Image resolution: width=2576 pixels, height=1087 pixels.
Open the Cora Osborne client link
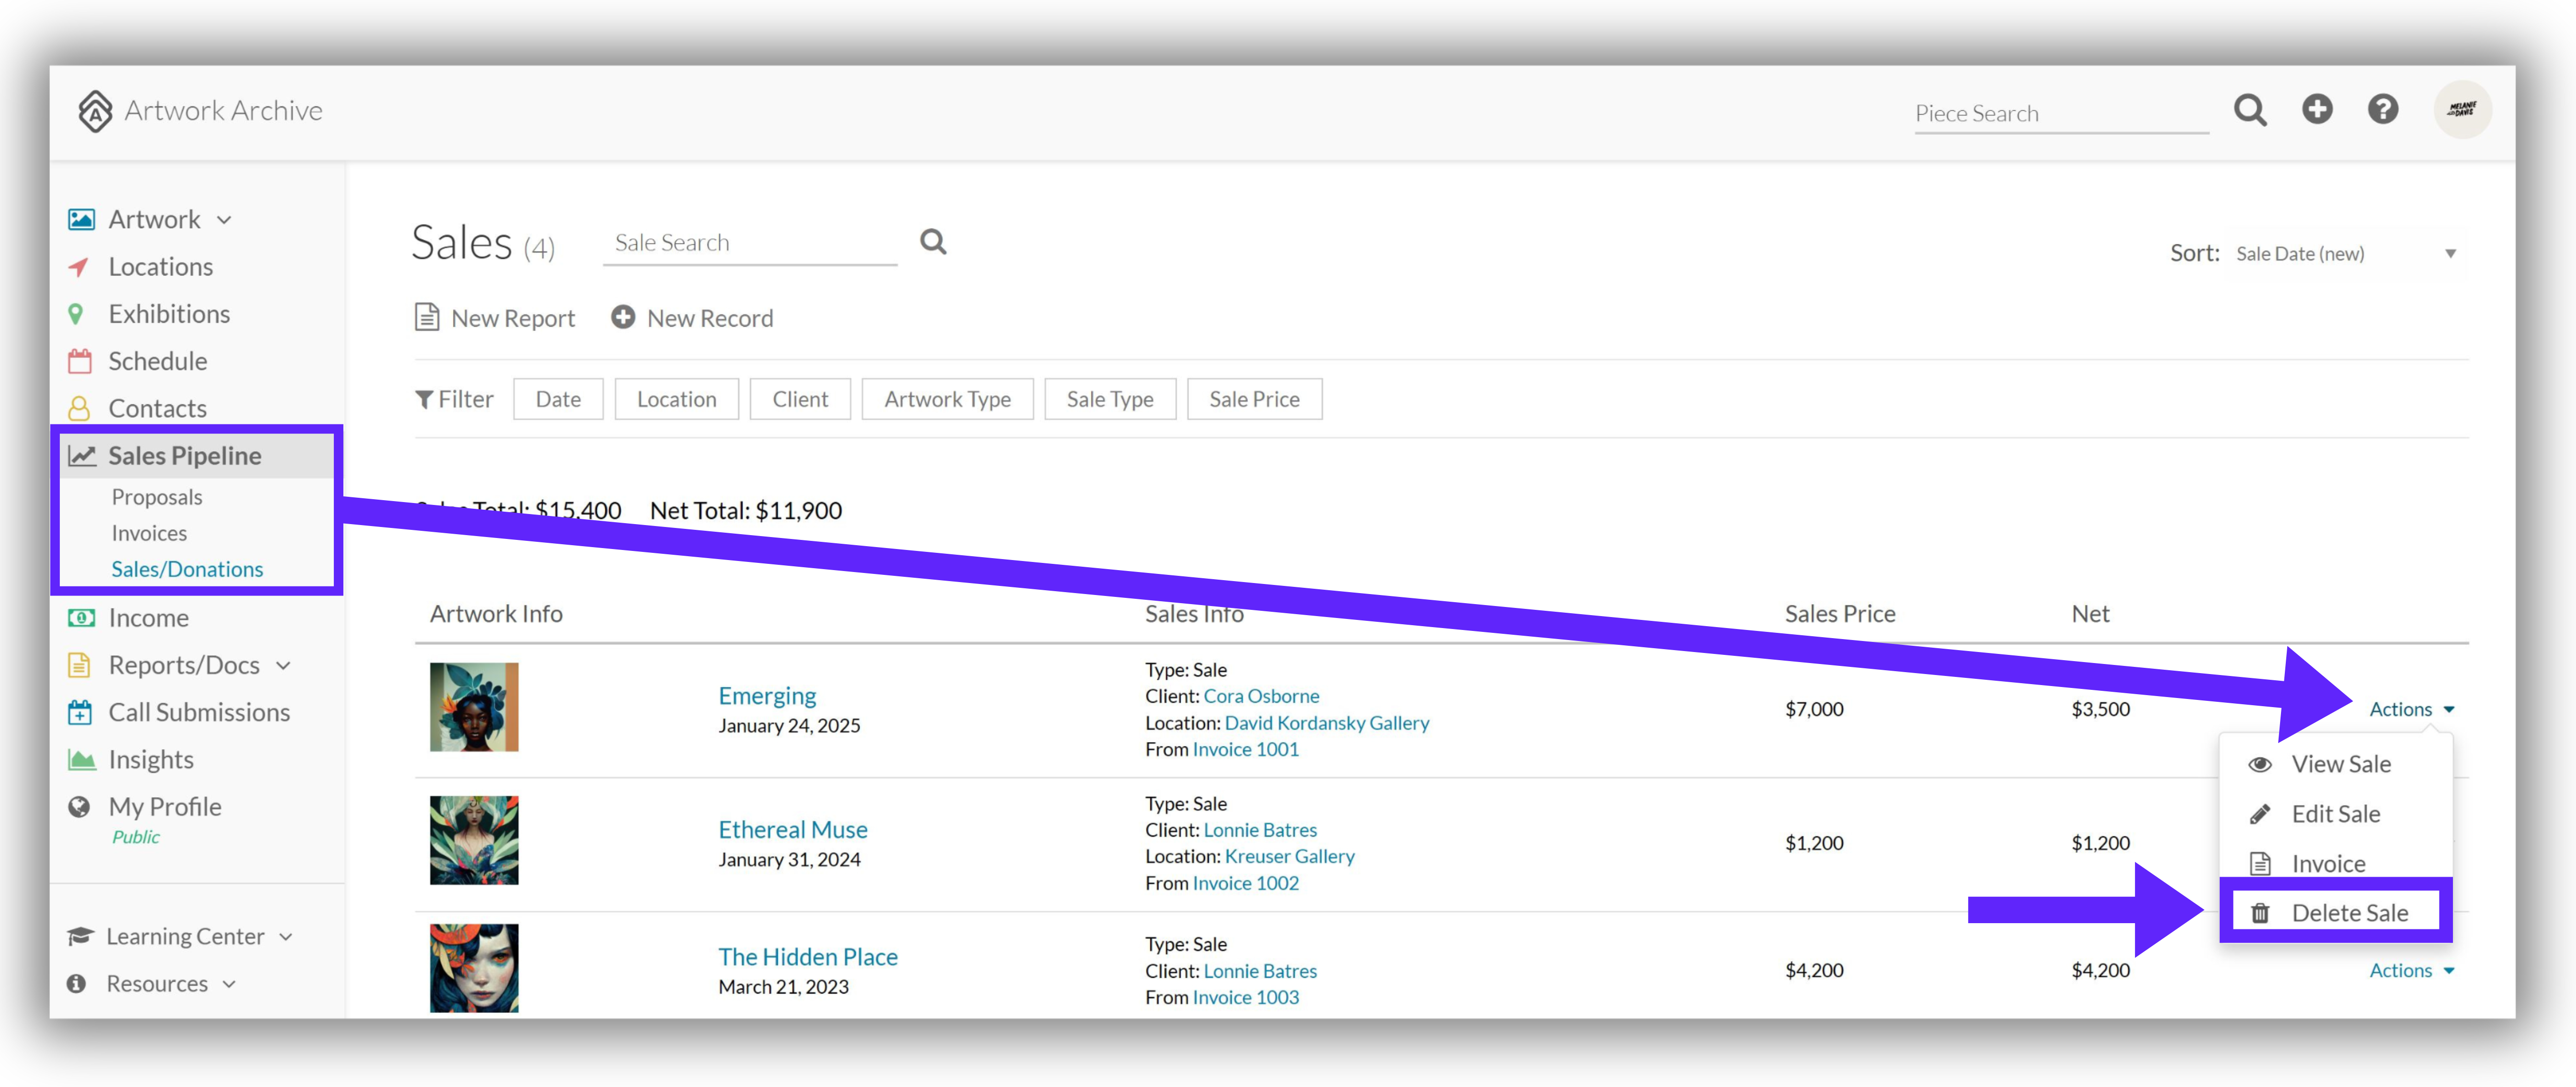click(x=1261, y=696)
